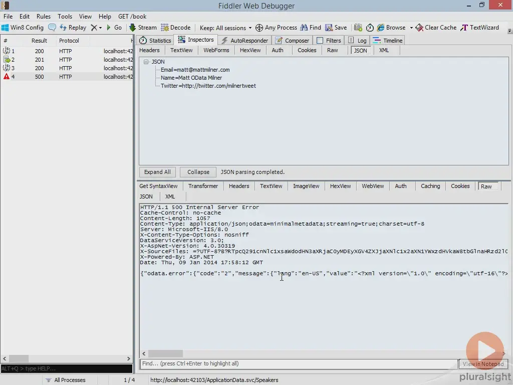
Task: Switch to the Log tab
Action: (x=357, y=40)
